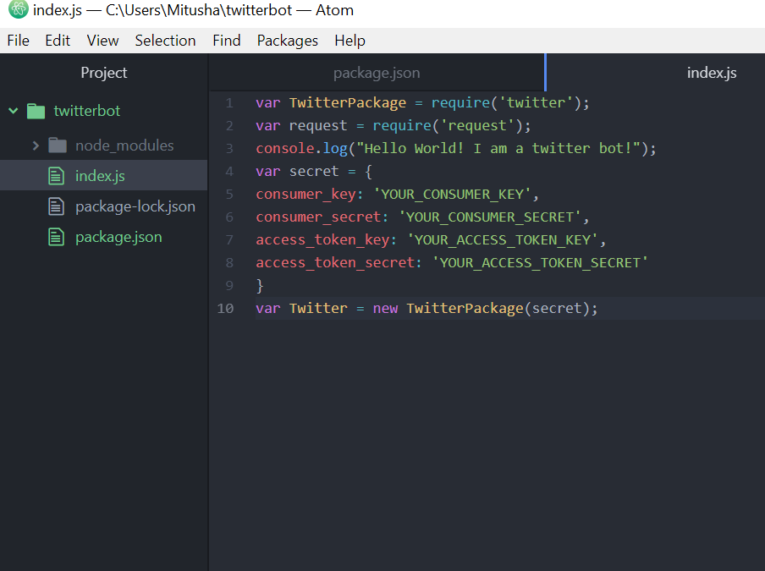Select node_modules folder name in tree
765x571 pixels.
[x=124, y=145]
